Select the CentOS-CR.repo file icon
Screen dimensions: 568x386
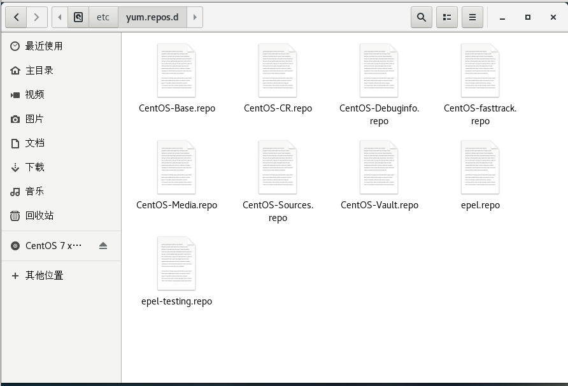[x=278, y=70]
